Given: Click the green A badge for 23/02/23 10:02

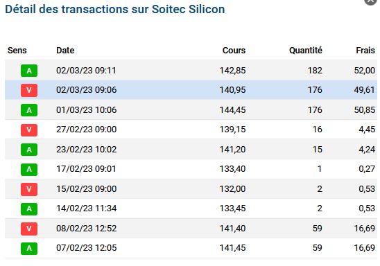Looking at the screenshot, I should pyautogui.click(x=29, y=150).
